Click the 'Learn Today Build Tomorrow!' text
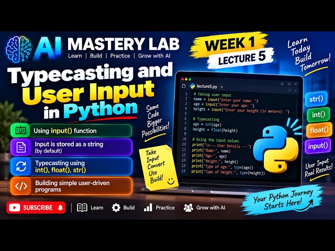The height and width of the screenshot is (251, 335). point(308,55)
